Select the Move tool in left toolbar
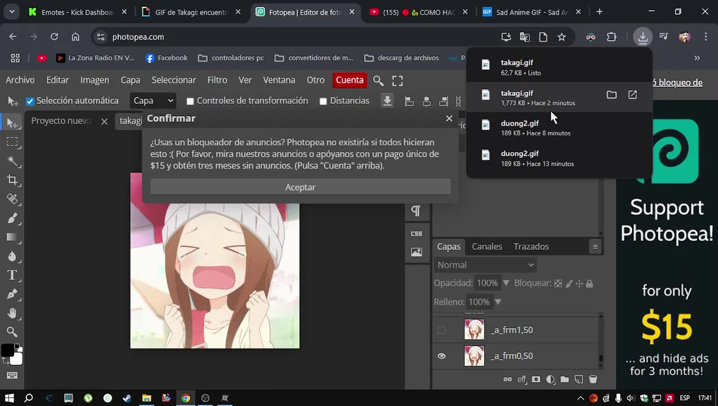 tap(12, 122)
